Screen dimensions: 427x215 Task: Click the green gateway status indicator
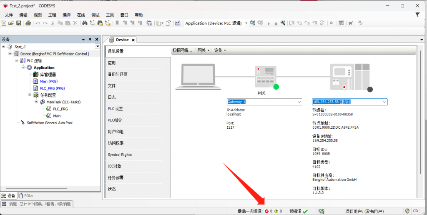click(276, 87)
